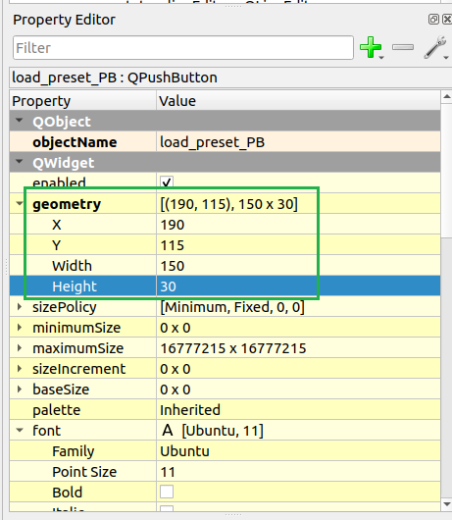Collapse the geometry property
Viewport: 452px width, 520px height.
click(x=20, y=203)
